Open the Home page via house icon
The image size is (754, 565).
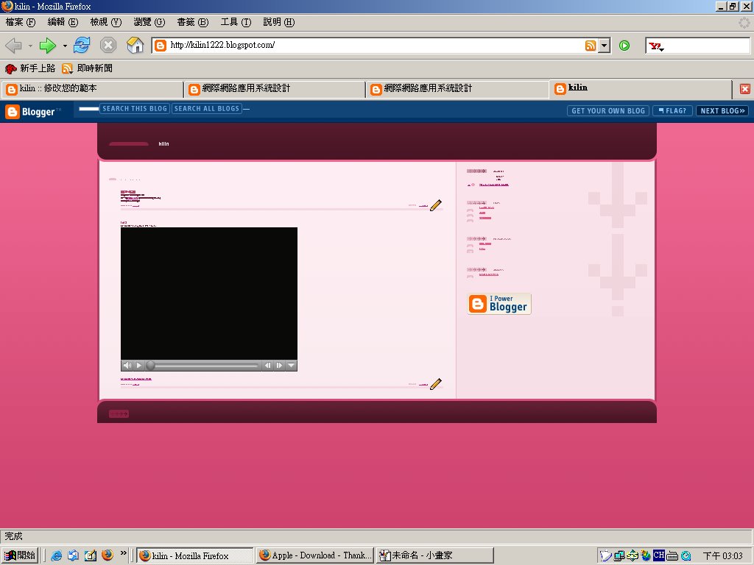(135, 45)
